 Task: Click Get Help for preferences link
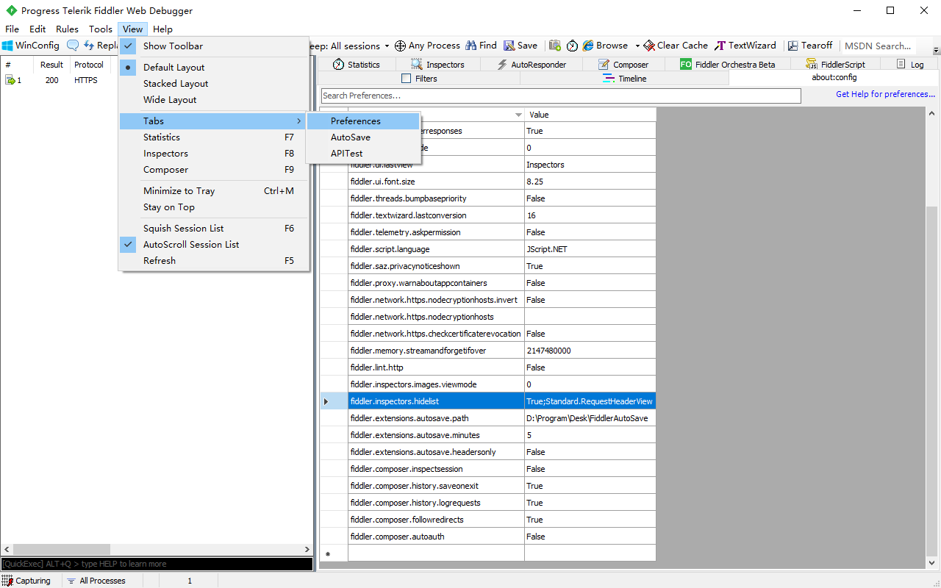(885, 94)
